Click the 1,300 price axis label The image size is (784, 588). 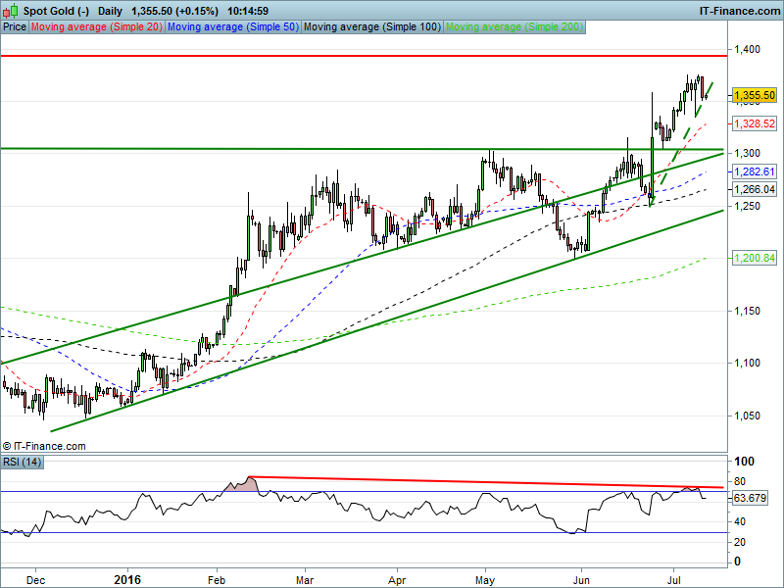pyautogui.click(x=747, y=154)
